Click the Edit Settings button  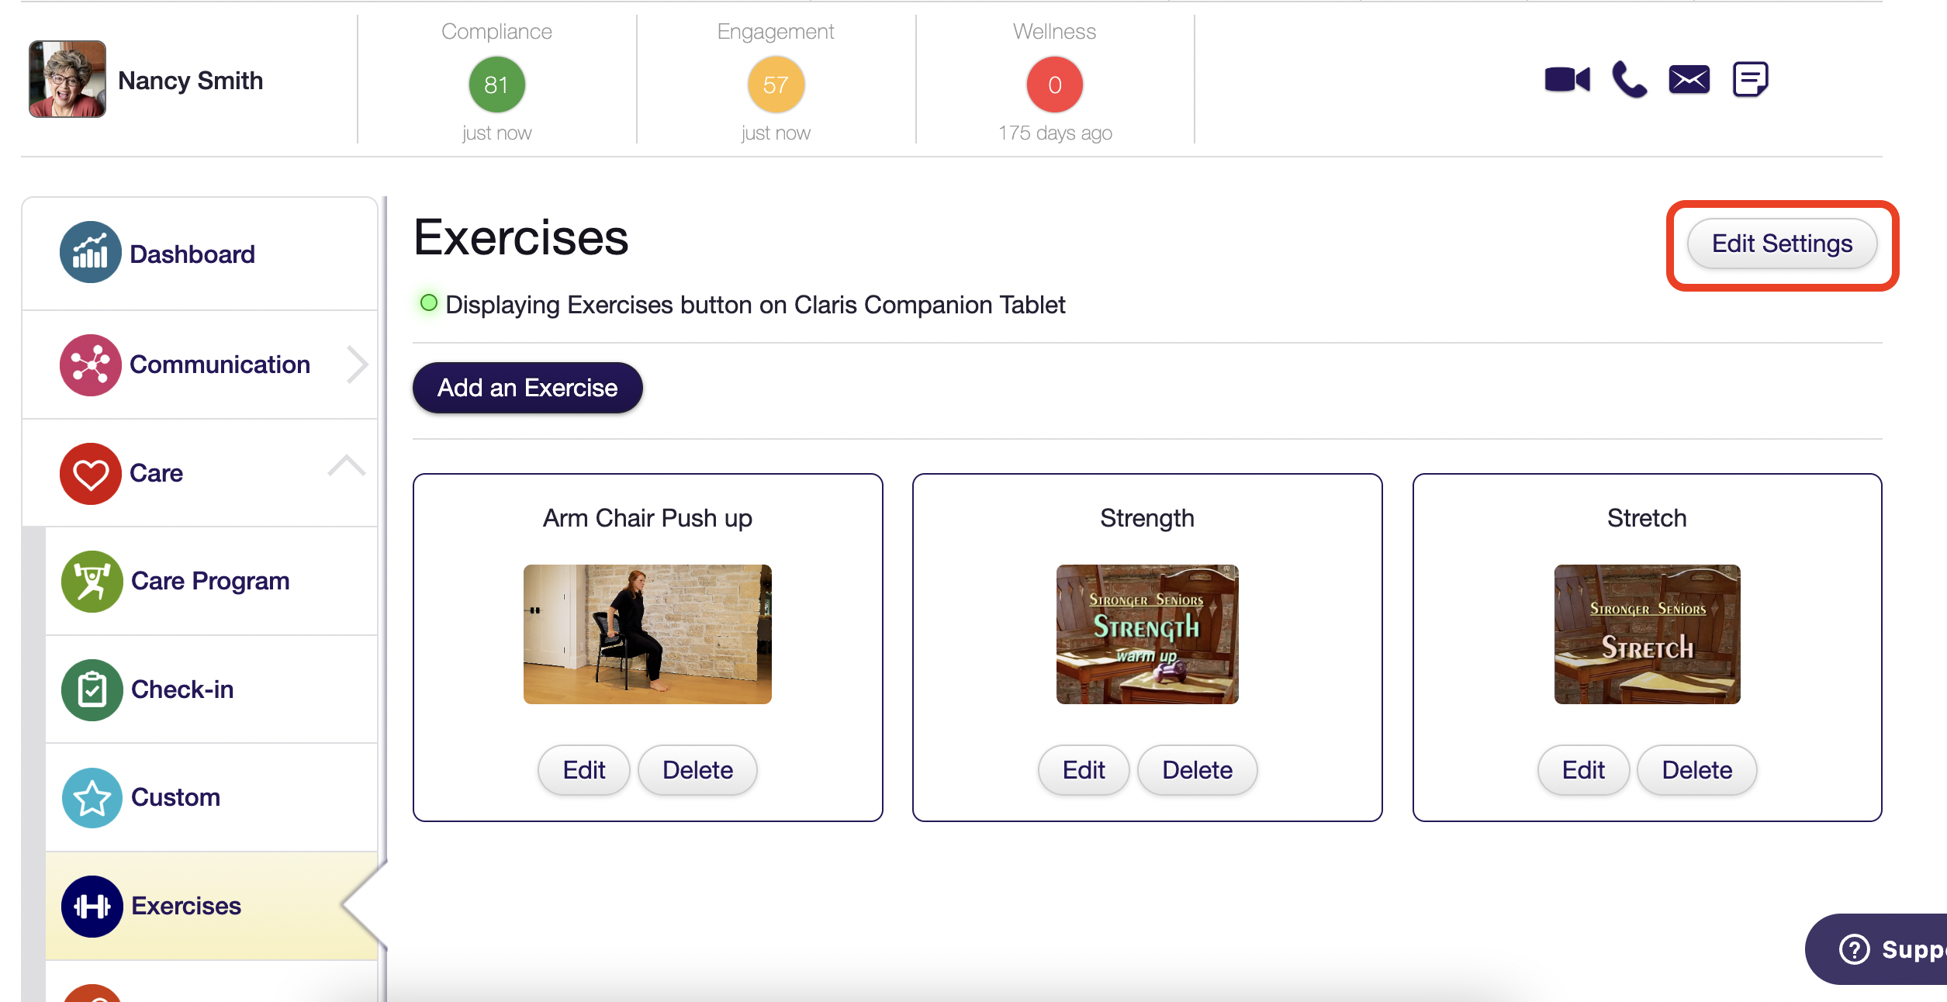pos(1782,244)
